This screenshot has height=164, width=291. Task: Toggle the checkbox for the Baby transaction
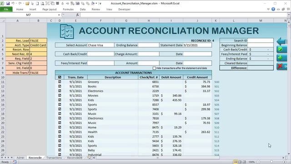(x=60, y=150)
